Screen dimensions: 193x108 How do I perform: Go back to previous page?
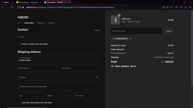coord(3,7)
